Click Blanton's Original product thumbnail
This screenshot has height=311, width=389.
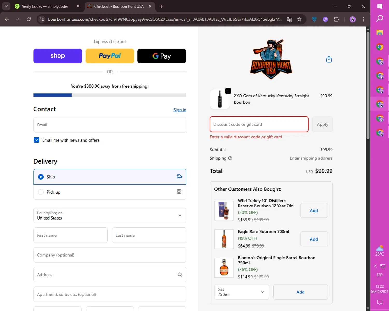click(x=224, y=267)
